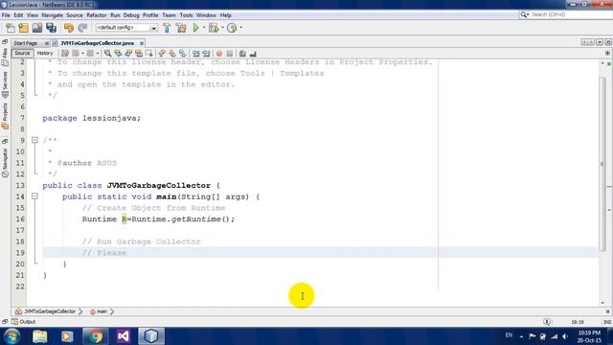The image size is (613, 345).
Task: Click the Debug Project toolbar icon
Action: point(214,28)
